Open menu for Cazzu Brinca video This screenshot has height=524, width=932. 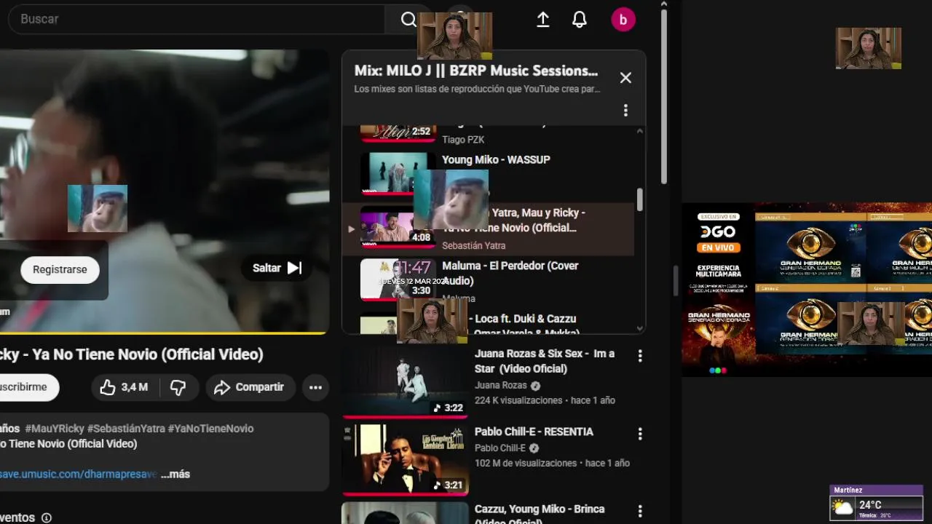(640, 511)
